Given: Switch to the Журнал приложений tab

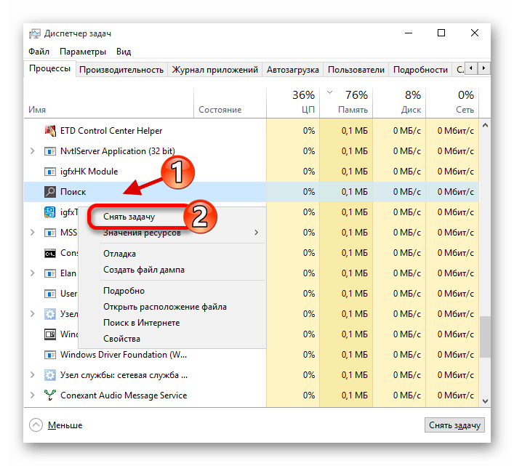Looking at the screenshot, I should [x=215, y=70].
